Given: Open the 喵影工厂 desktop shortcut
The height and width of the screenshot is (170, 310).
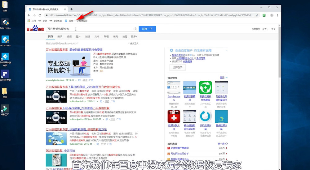Looking at the screenshot, I should pos(5,110).
